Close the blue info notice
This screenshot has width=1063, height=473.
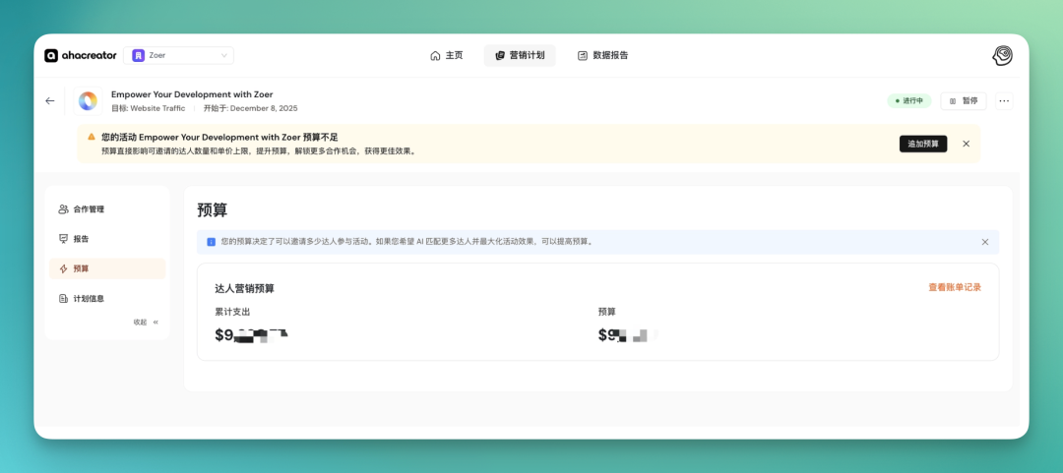click(x=985, y=242)
